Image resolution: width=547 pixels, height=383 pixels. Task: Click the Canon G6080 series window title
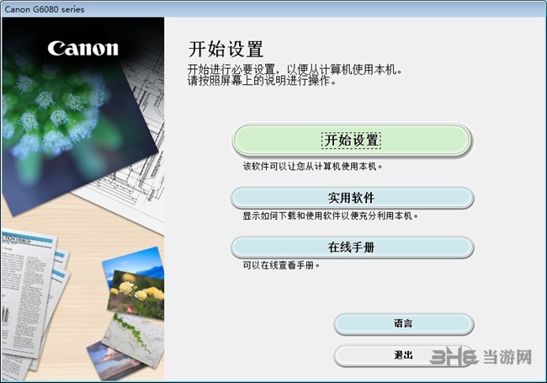click(45, 9)
